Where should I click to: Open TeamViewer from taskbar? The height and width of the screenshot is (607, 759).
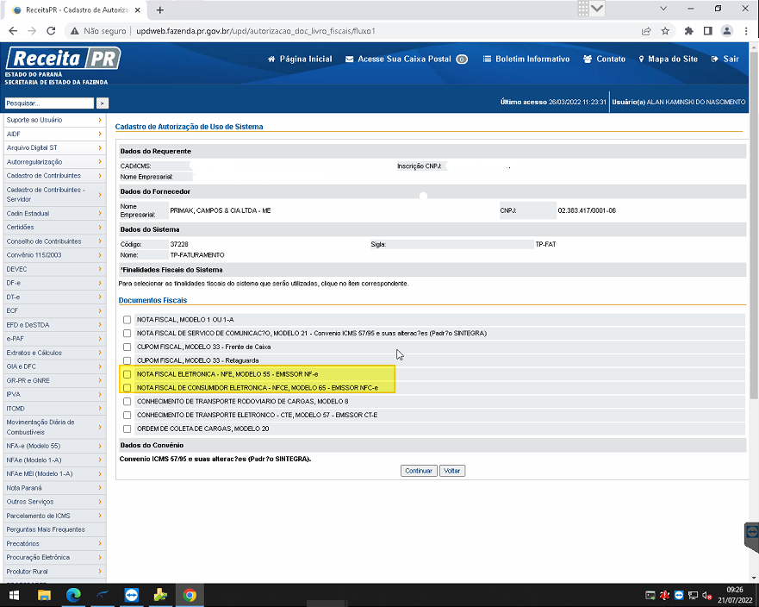coord(131,595)
